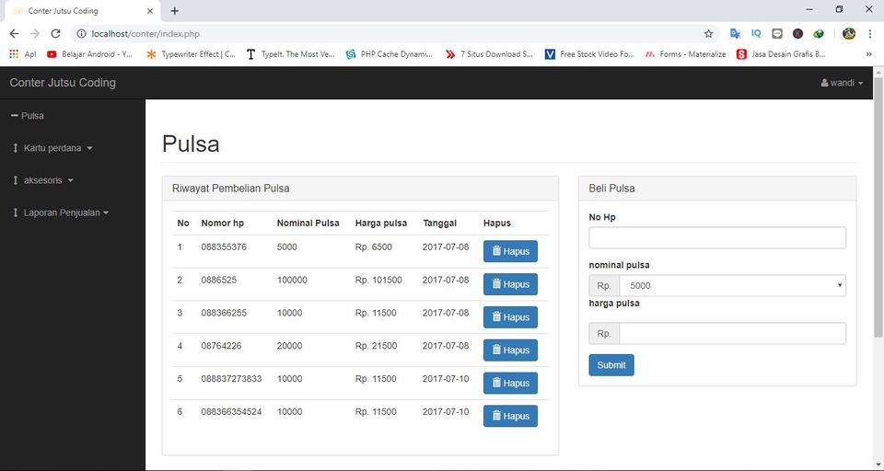Click the phone number 088355376
This screenshot has height=471, width=884.
[x=224, y=247]
